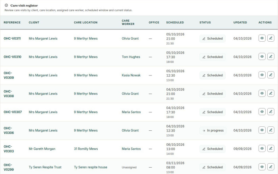Show visit OHC-V0308 using eye icon
This screenshot has width=278, height=174.
(262, 93)
